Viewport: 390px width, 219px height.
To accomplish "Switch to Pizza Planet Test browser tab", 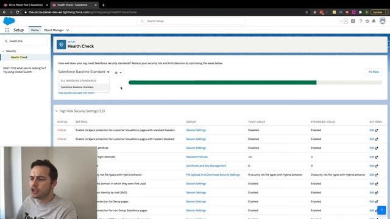I will pyautogui.click(x=25, y=5).
